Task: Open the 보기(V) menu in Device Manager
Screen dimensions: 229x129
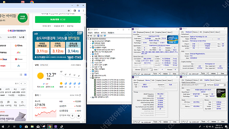Action: (103, 33)
